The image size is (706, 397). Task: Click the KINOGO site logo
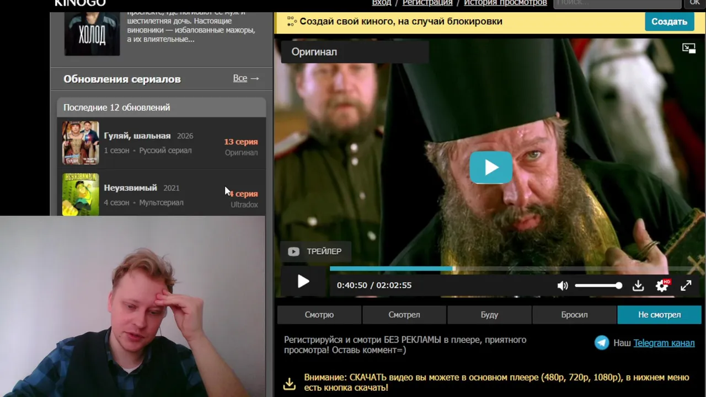pos(80,3)
